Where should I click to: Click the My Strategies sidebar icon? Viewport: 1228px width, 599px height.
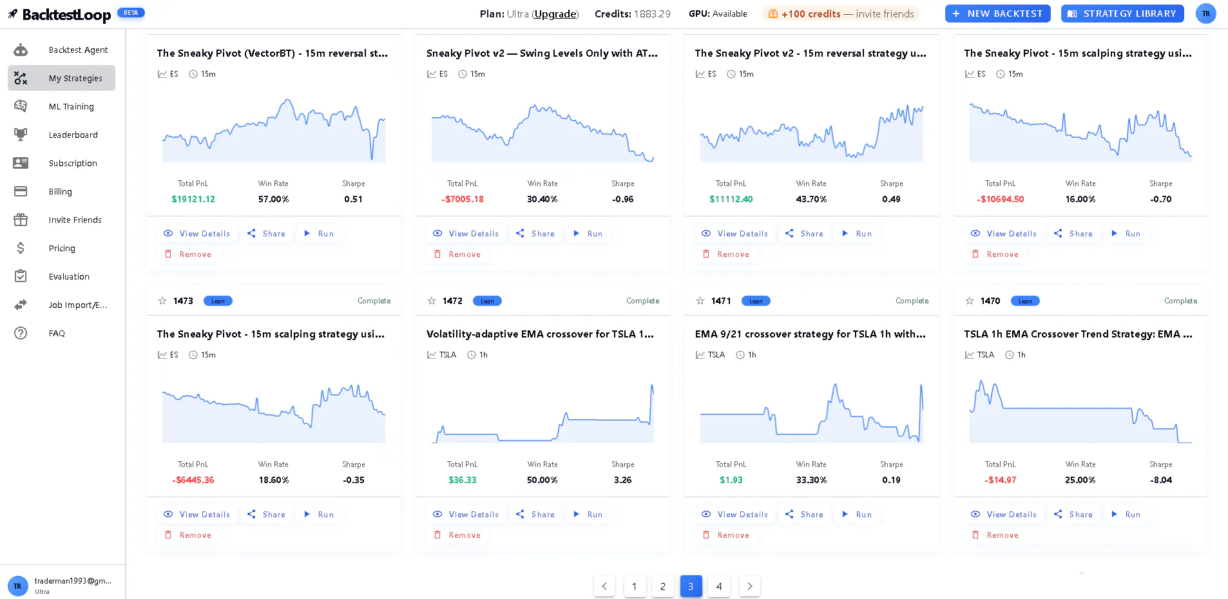point(21,78)
